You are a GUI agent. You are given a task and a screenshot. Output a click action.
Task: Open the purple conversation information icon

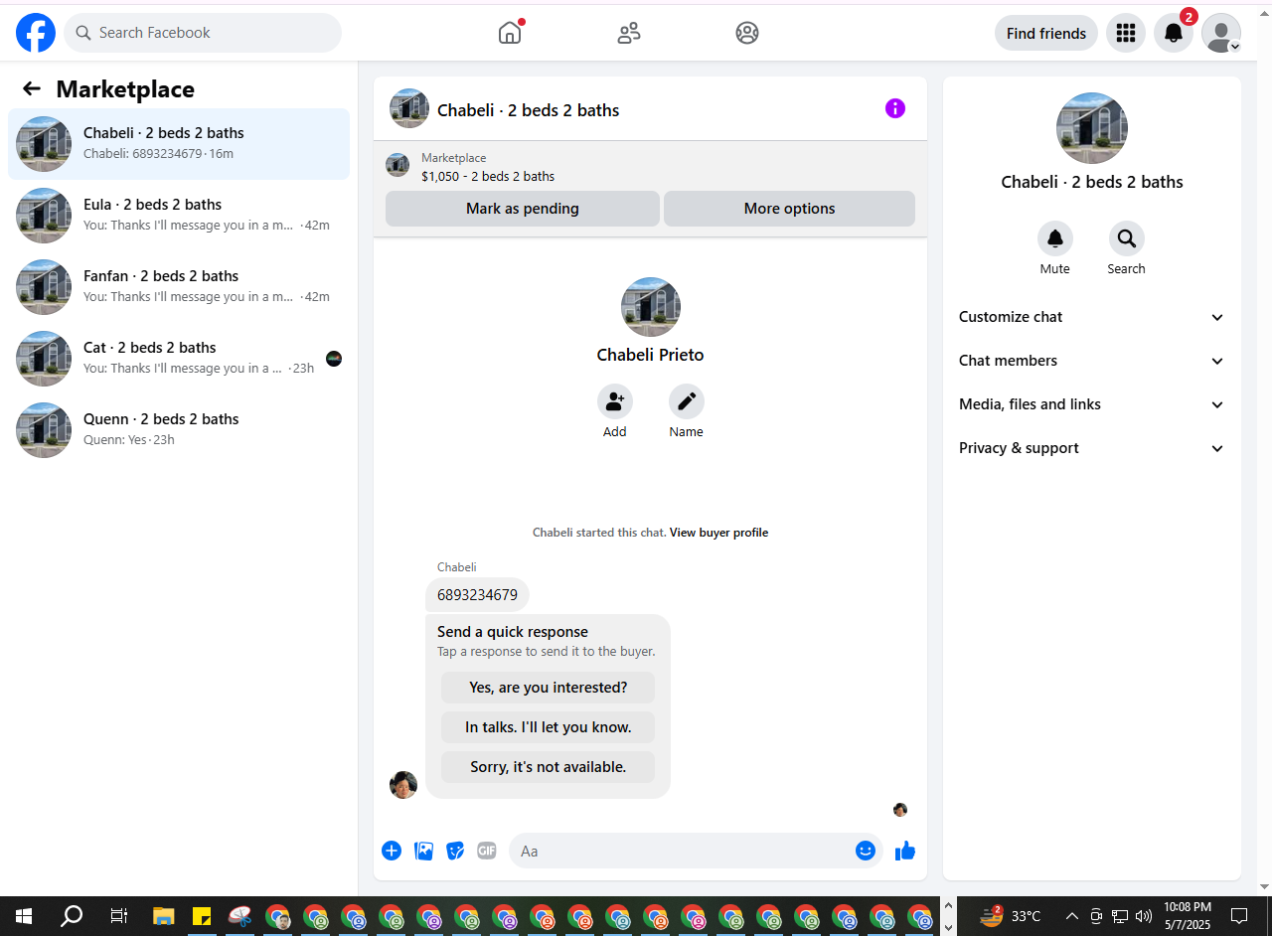(x=895, y=108)
